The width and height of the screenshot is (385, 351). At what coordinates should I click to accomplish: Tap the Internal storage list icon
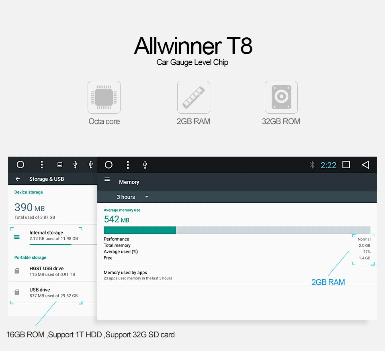[17, 237]
